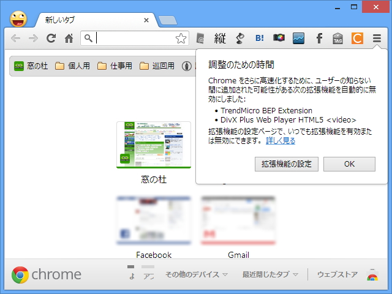Click the Chrome Web Store bag icon
Viewport: 392px width, 294px height.
point(372,275)
